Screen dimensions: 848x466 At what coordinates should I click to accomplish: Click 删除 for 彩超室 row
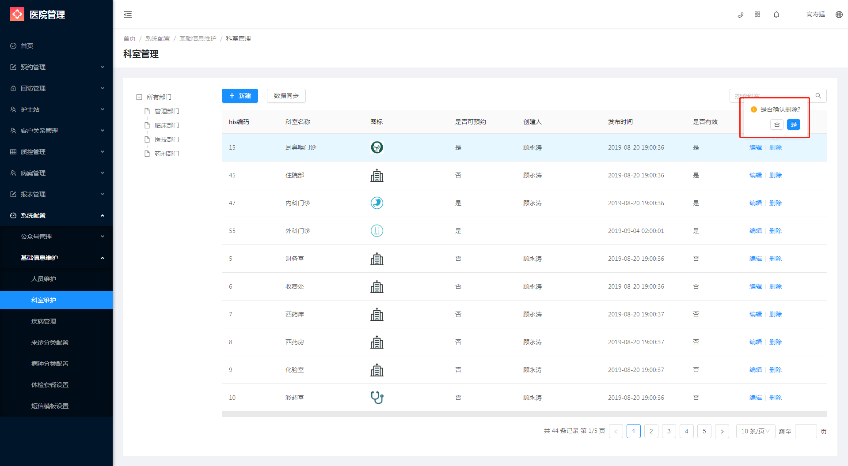776,398
